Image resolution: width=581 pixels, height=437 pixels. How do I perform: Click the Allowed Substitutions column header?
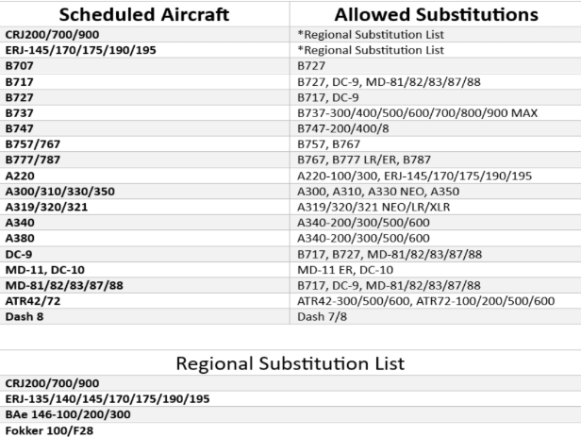[435, 14]
